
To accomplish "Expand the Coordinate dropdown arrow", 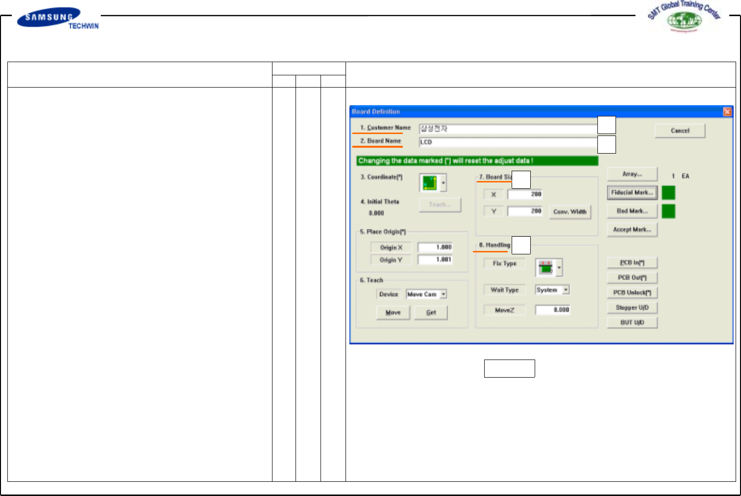I will (x=443, y=183).
